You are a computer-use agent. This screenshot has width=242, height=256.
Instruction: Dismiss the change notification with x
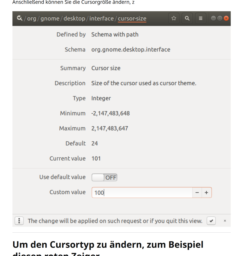click(225, 221)
